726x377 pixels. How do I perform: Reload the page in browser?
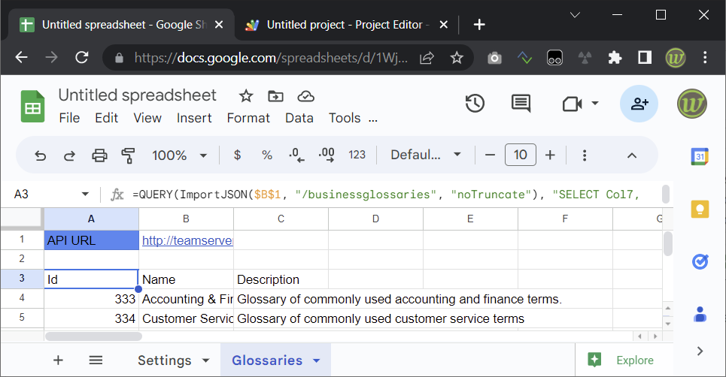(82, 58)
